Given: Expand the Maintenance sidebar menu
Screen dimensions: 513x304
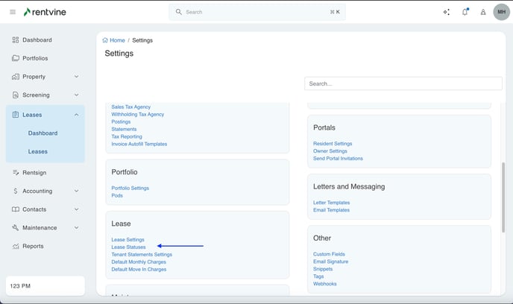Looking at the screenshot, I should [x=76, y=228].
